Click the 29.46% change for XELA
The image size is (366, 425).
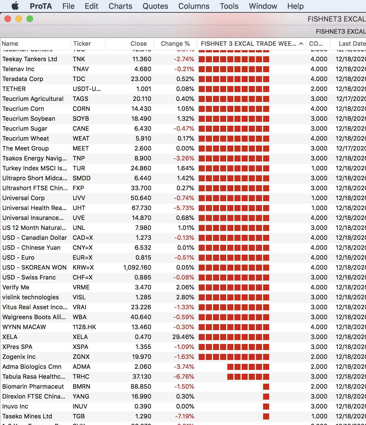[x=183, y=337]
